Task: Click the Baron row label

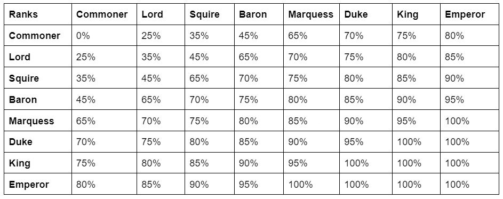Action: (38, 99)
